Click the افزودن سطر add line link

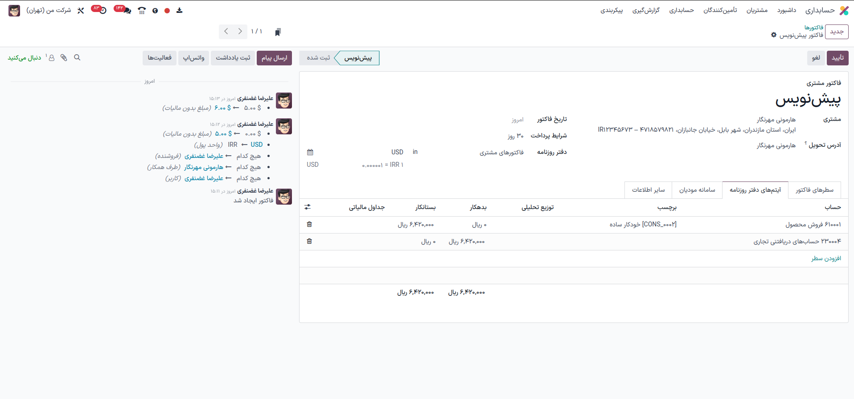(826, 258)
